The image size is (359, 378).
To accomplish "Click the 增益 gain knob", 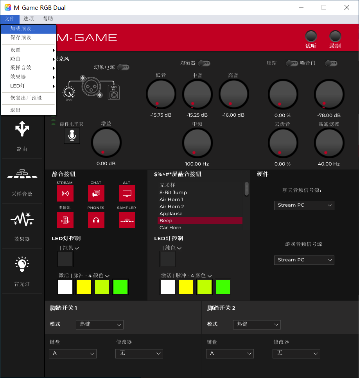I will coord(106,142).
